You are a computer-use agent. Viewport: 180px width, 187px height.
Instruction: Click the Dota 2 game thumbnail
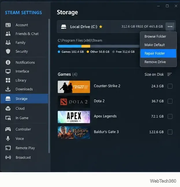pos(74,102)
